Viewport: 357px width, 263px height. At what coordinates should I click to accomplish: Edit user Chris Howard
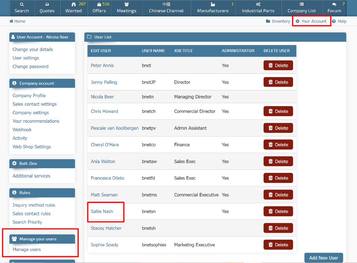click(104, 111)
